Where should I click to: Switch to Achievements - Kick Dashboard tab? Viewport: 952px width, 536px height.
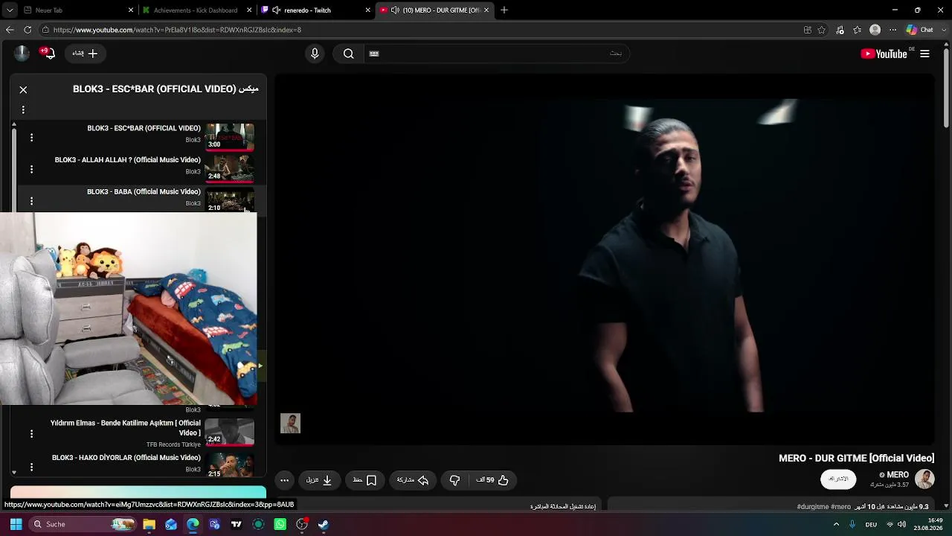pyautogui.click(x=196, y=10)
